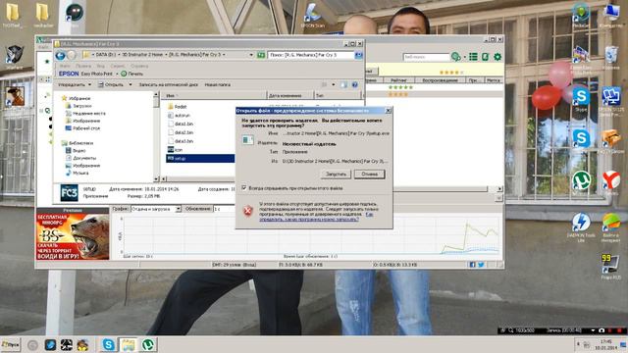Open the Сервис menu in Explorer

pos(118,66)
